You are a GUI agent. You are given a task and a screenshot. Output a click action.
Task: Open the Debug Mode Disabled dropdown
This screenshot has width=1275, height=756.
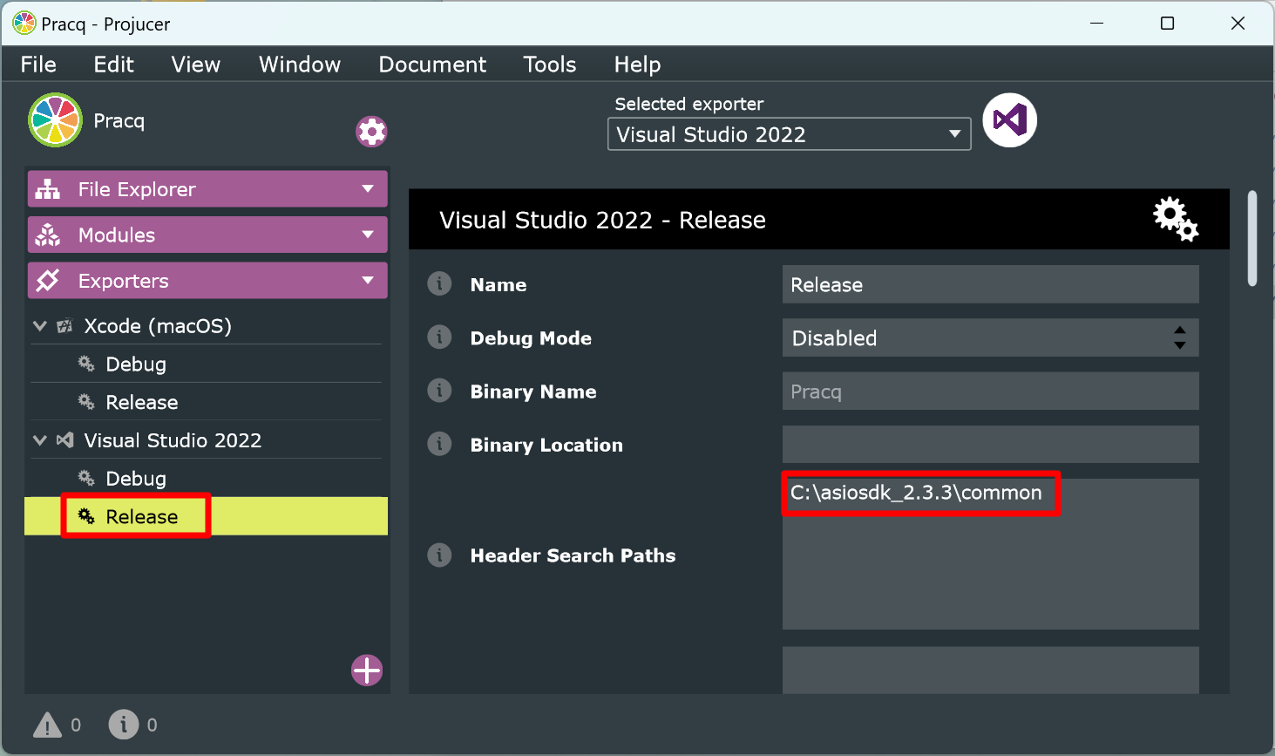click(x=990, y=337)
